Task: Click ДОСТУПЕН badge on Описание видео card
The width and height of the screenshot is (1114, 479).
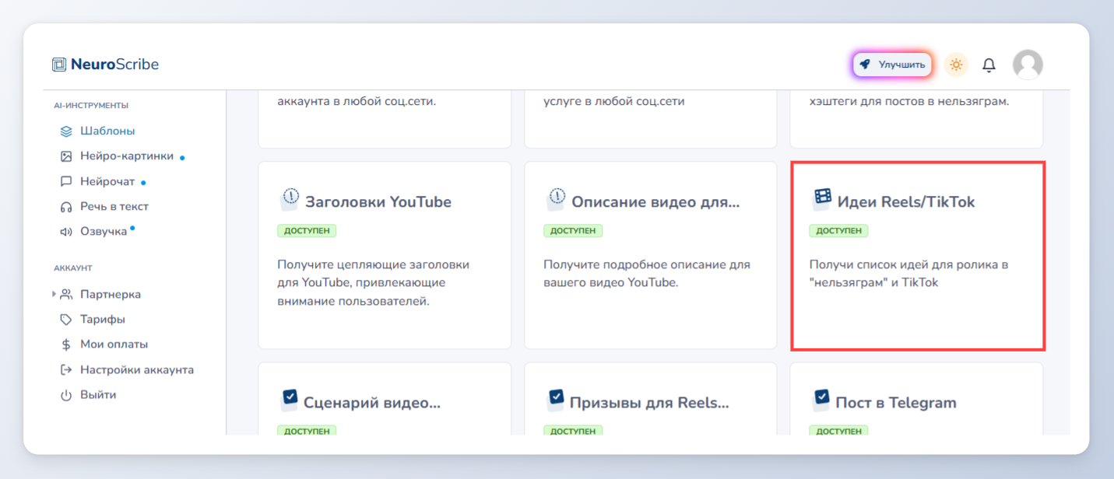Action: [573, 231]
